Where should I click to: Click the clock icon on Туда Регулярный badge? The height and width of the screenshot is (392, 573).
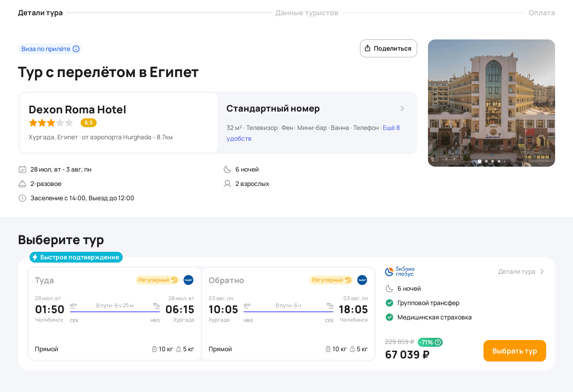click(174, 280)
